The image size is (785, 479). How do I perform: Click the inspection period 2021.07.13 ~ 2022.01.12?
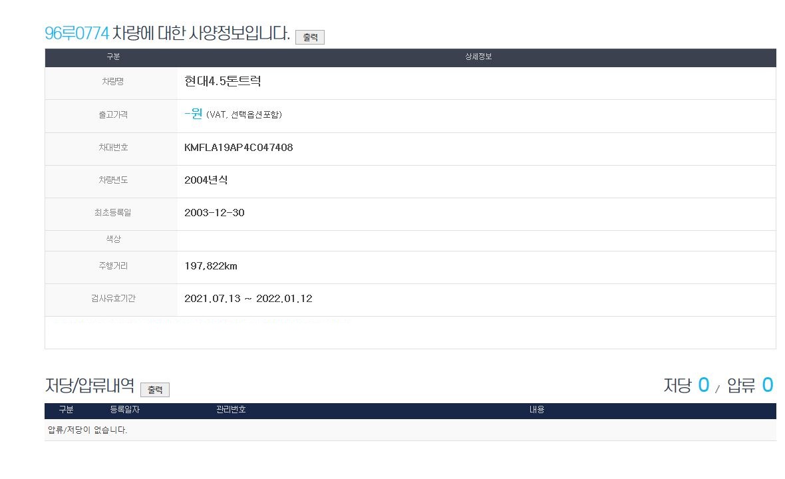point(247,299)
